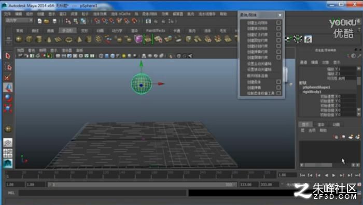Activate the Rotate tool in the toolbox

(8, 98)
